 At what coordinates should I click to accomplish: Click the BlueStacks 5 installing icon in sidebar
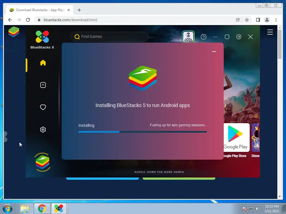point(42,162)
